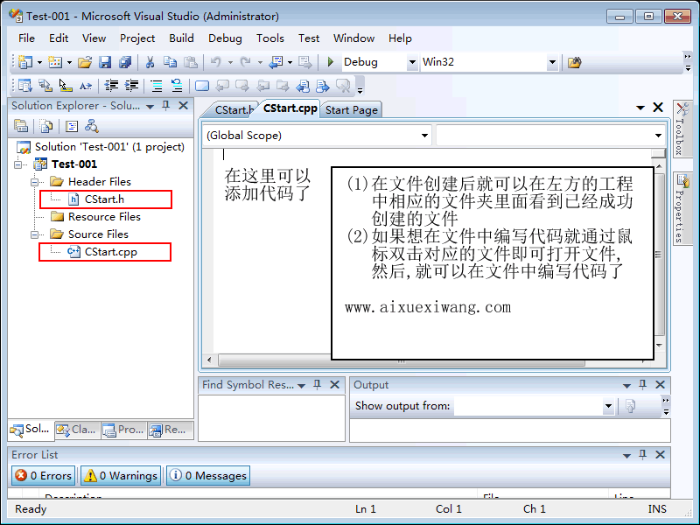Open the Show output from combo box

(609, 407)
